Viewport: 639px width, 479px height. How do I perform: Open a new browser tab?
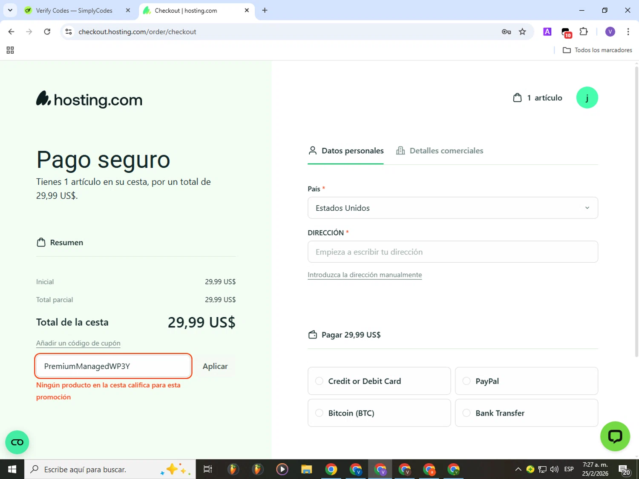point(265,10)
